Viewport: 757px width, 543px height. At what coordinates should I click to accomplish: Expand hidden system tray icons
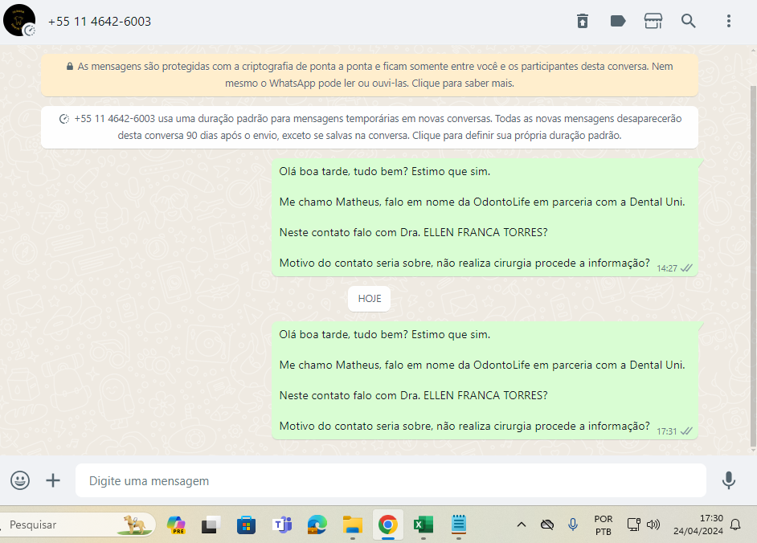(521, 525)
